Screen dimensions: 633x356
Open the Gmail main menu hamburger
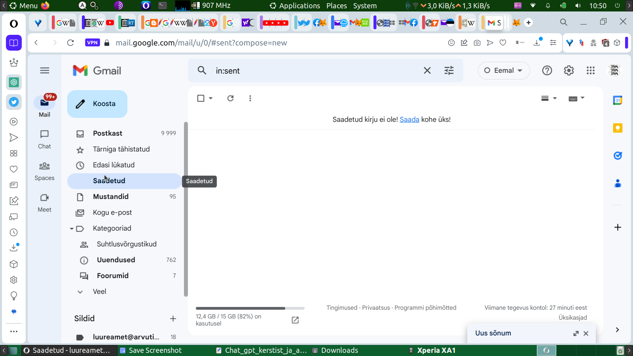[x=45, y=70]
